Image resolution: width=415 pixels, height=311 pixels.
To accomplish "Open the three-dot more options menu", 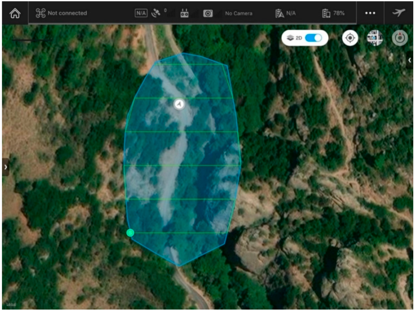I will click(x=370, y=13).
